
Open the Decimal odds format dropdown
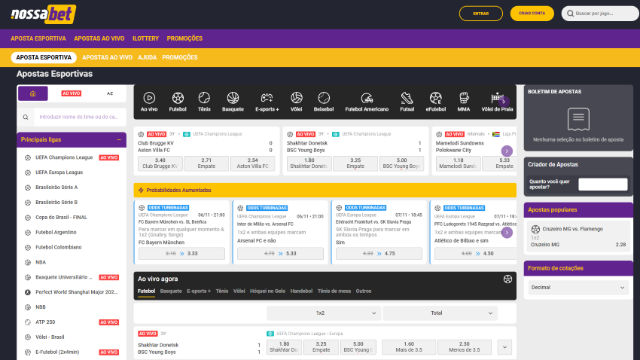[578, 288]
